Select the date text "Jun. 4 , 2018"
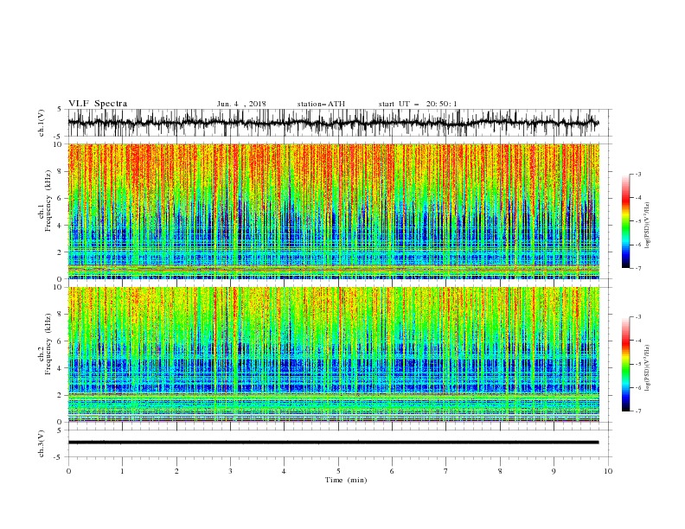This screenshot has width=685, height=529. coord(241,104)
